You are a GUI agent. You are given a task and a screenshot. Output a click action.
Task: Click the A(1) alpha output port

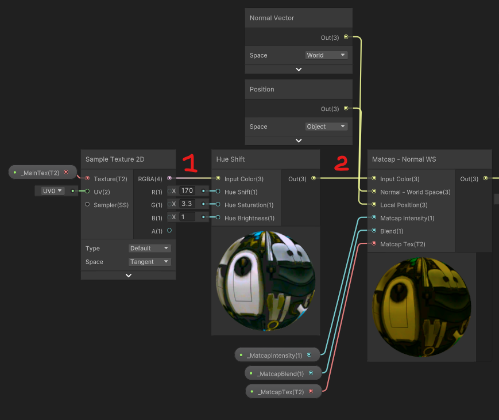point(169,231)
